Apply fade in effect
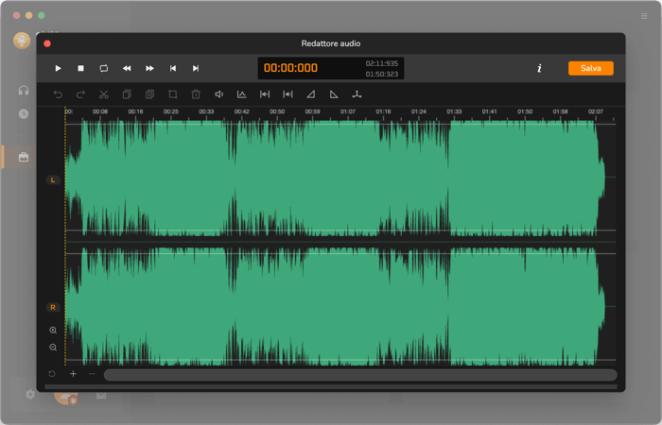Image resolution: width=662 pixels, height=425 pixels. (x=311, y=94)
